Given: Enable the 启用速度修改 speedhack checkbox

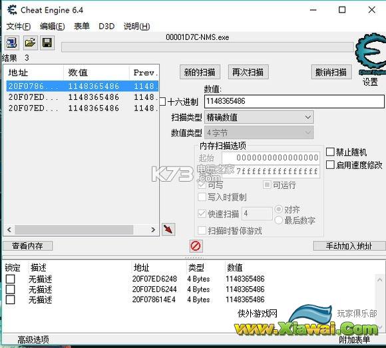Looking at the screenshot, I should [x=330, y=164].
